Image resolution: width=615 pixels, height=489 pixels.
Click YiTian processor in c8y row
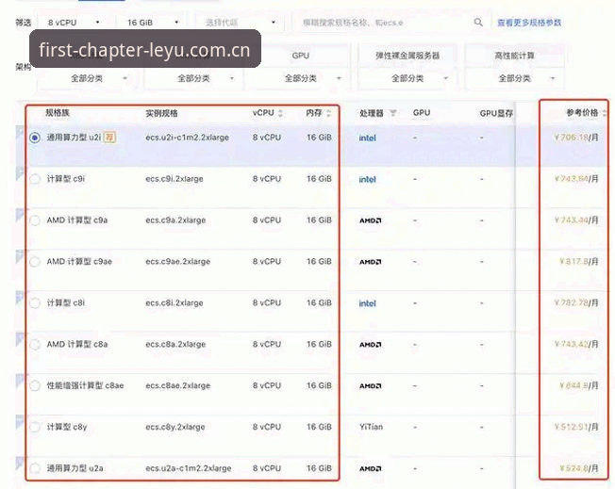coord(371,427)
